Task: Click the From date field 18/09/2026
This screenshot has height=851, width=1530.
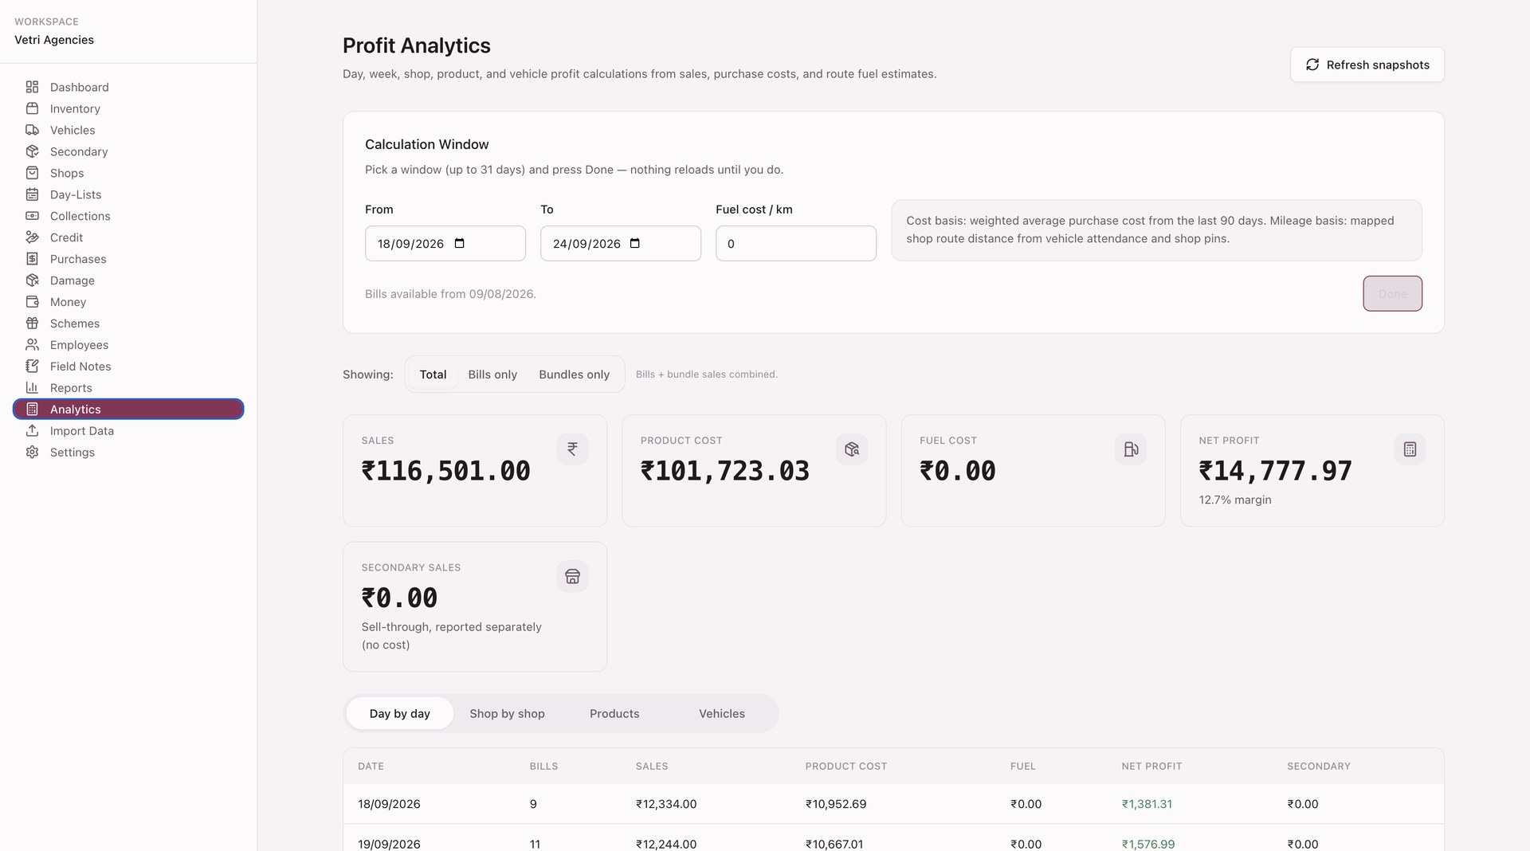Action: pos(445,244)
